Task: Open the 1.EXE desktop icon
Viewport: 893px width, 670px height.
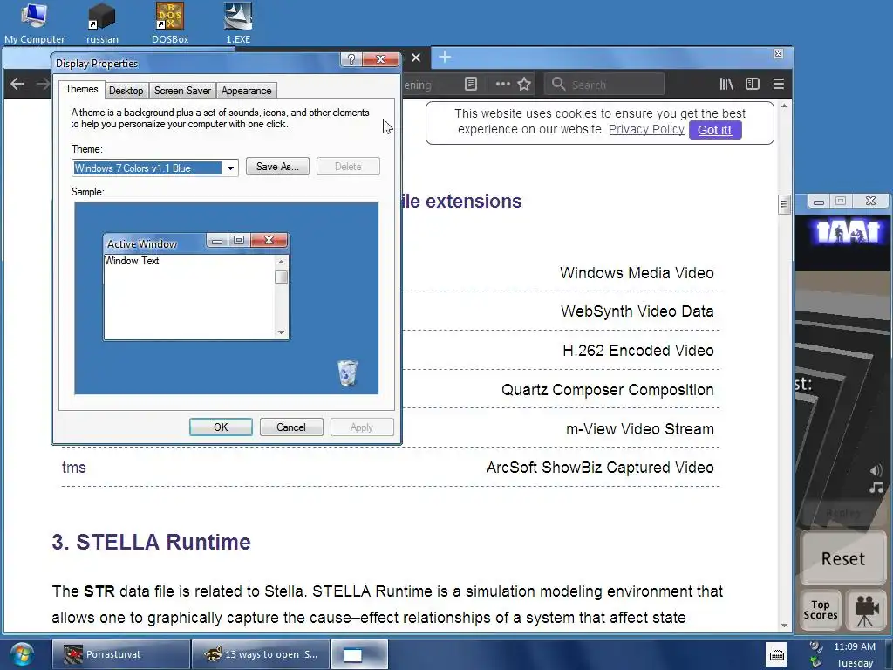Action: (238, 23)
